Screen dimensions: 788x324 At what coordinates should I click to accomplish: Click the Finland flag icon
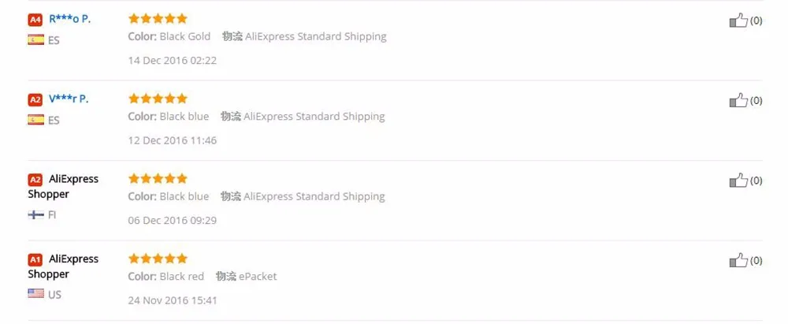35,215
